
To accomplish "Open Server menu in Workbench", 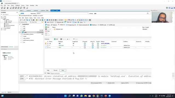I will click(x=23, y=5).
